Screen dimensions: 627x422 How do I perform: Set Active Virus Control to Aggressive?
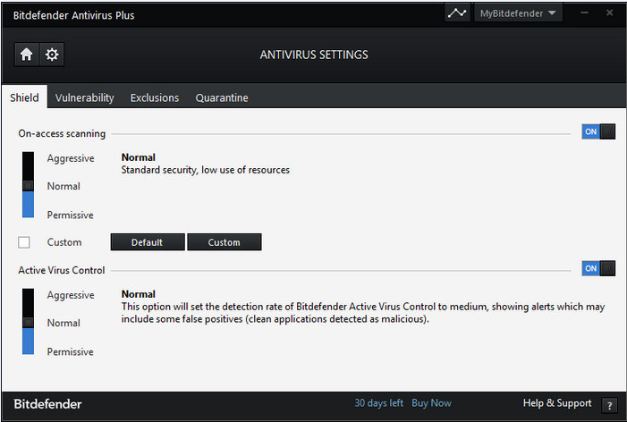click(x=71, y=295)
